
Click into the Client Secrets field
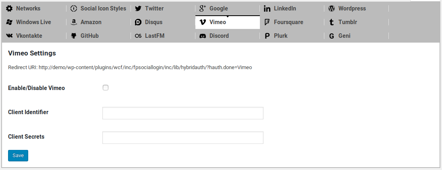183,137
